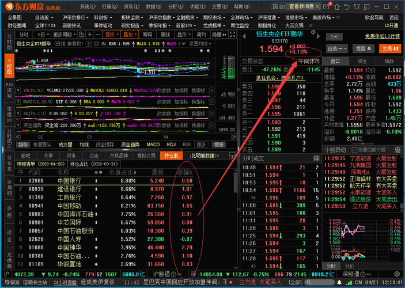Click the 抓住机会 开户 link

[280, 78]
